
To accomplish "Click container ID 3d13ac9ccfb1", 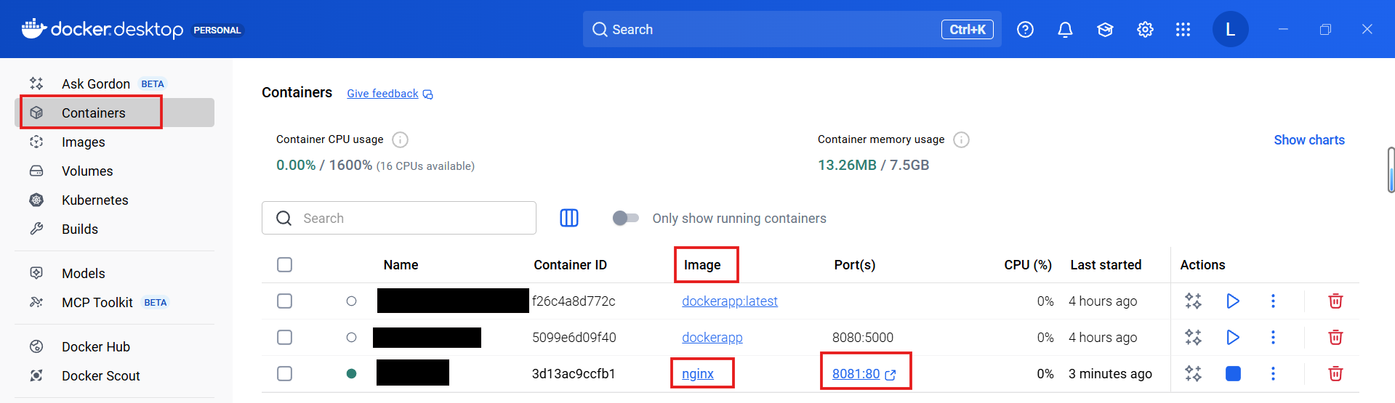I will click(574, 373).
